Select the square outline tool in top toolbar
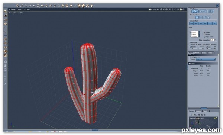This screenshot has width=223, height=135. point(59,6)
